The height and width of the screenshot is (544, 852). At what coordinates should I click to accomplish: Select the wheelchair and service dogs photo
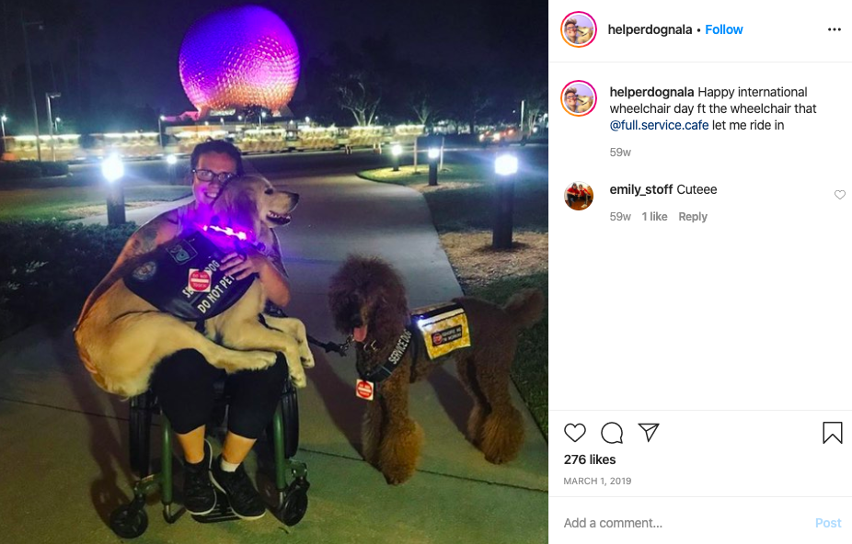coord(274,272)
